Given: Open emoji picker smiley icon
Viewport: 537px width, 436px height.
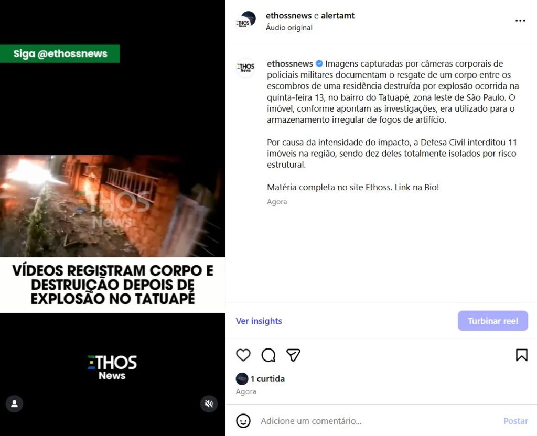Looking at the screenshot, I should (243, 421).
